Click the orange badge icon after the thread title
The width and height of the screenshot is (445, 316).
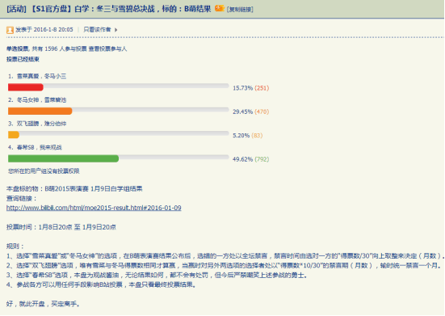click(220, 9)
